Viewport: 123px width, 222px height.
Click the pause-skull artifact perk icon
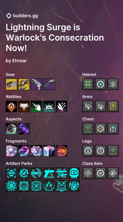click(74, 173)
